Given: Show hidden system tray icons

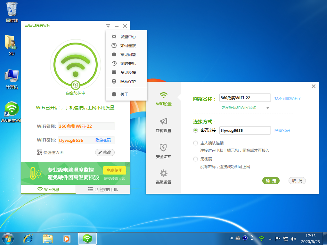Looking at the screenshot, I should point(270,239).
